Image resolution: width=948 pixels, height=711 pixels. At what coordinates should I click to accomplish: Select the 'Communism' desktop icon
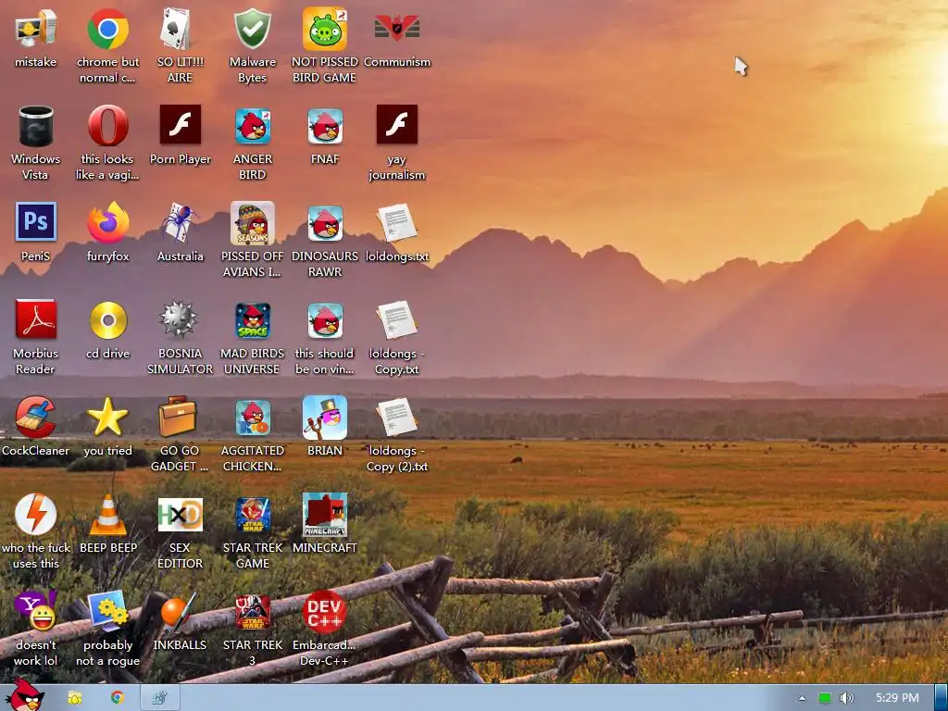[x=396, y=28]
